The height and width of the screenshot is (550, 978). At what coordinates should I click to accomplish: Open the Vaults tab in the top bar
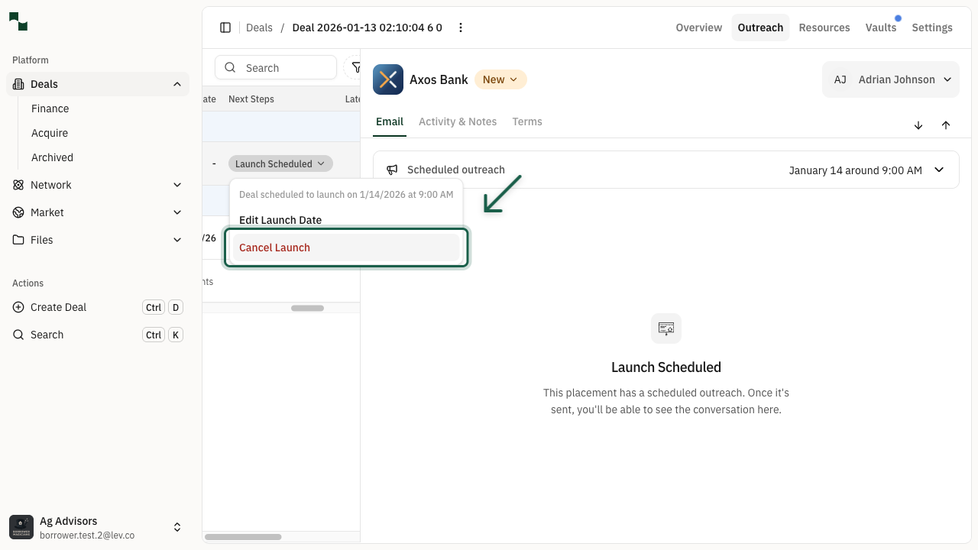(881, 27)
